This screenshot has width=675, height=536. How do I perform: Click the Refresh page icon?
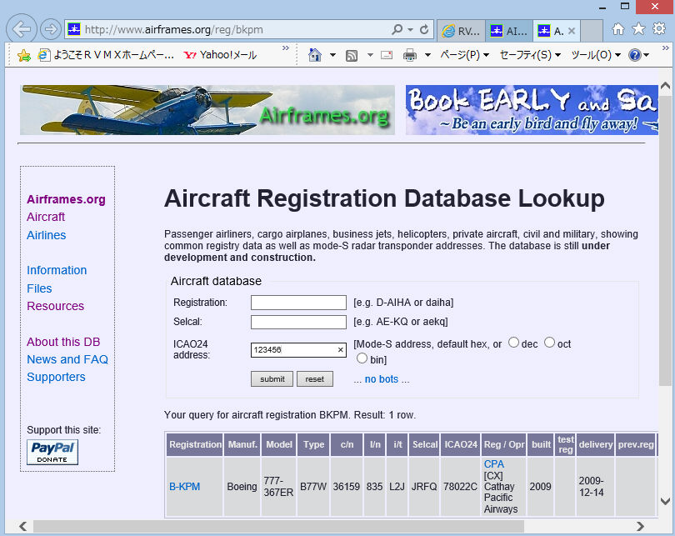[x=424, y=30]
